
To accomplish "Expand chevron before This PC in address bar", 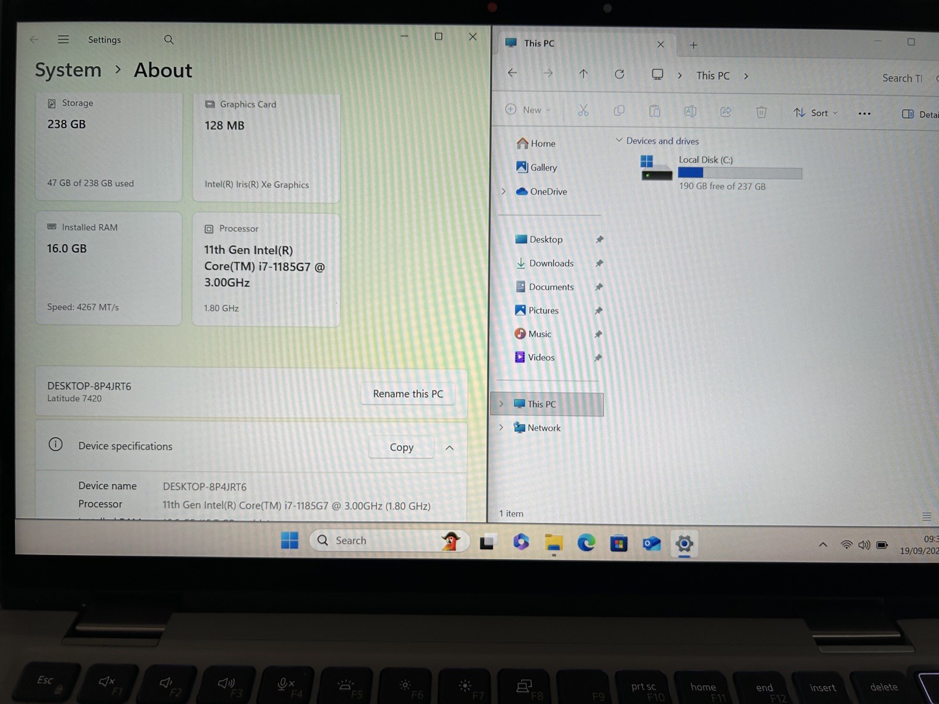I will pos(680,76).
